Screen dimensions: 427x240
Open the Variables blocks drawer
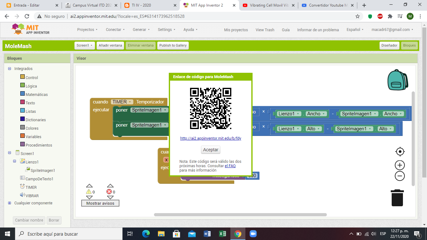(33, 137)
